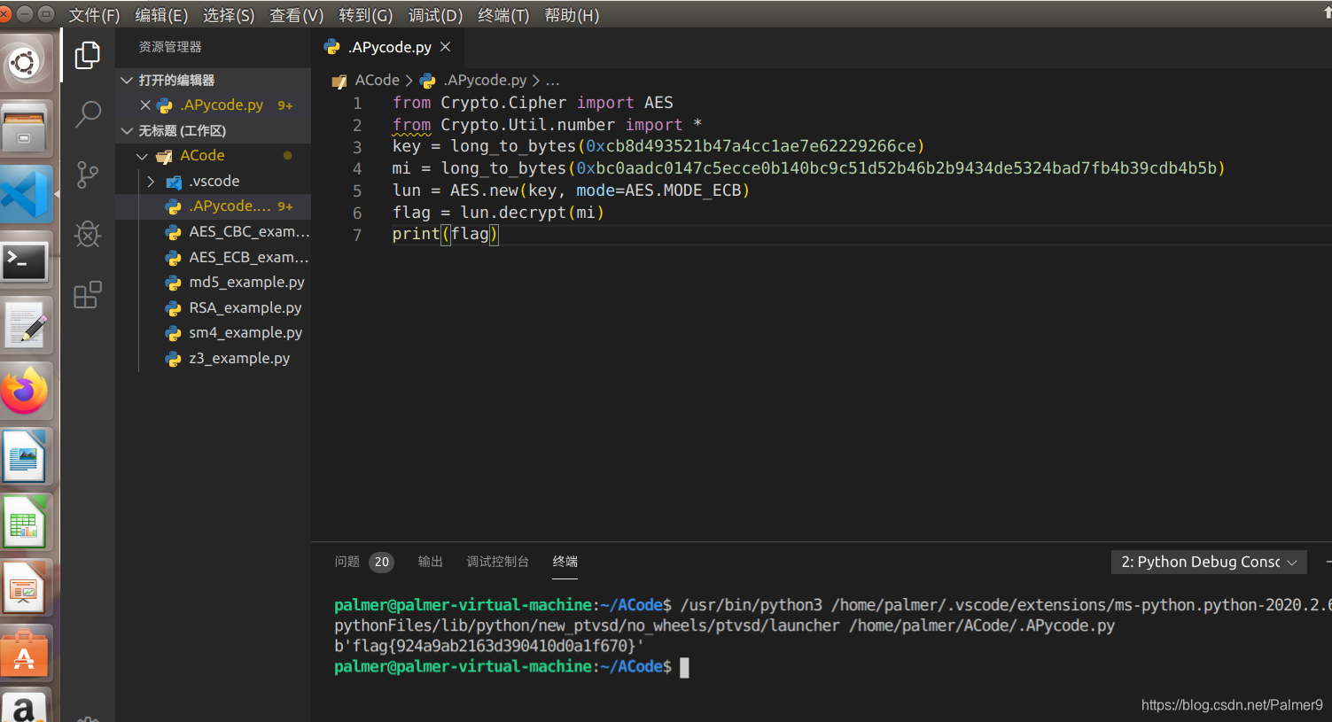
Task: Open the text editor from dock
Action: point(27,326)
